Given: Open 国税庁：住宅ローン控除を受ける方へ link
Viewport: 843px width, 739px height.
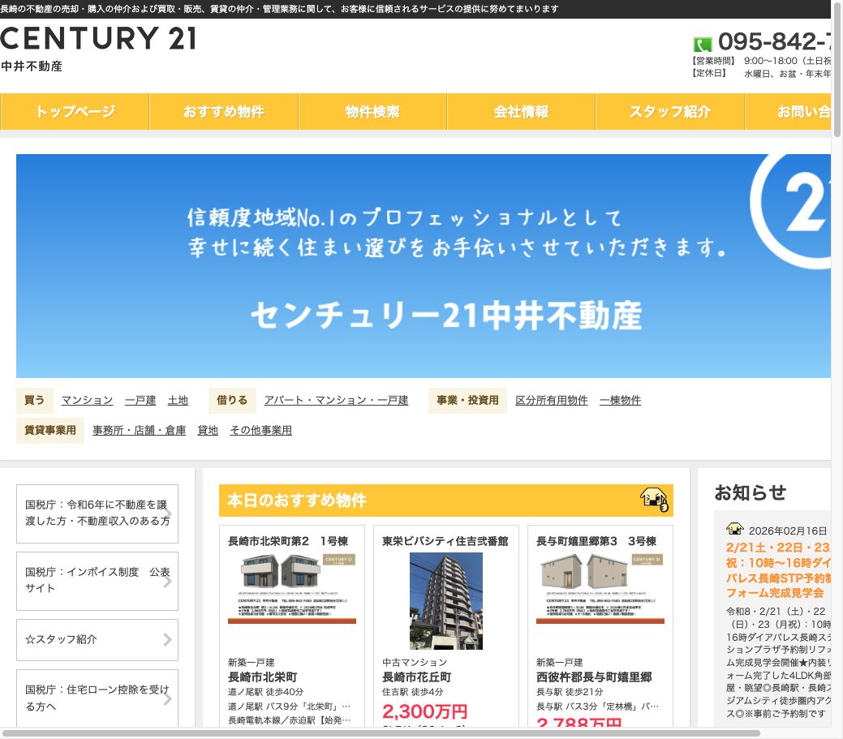Looking at the screenshot, I should [x=97, y=698].
